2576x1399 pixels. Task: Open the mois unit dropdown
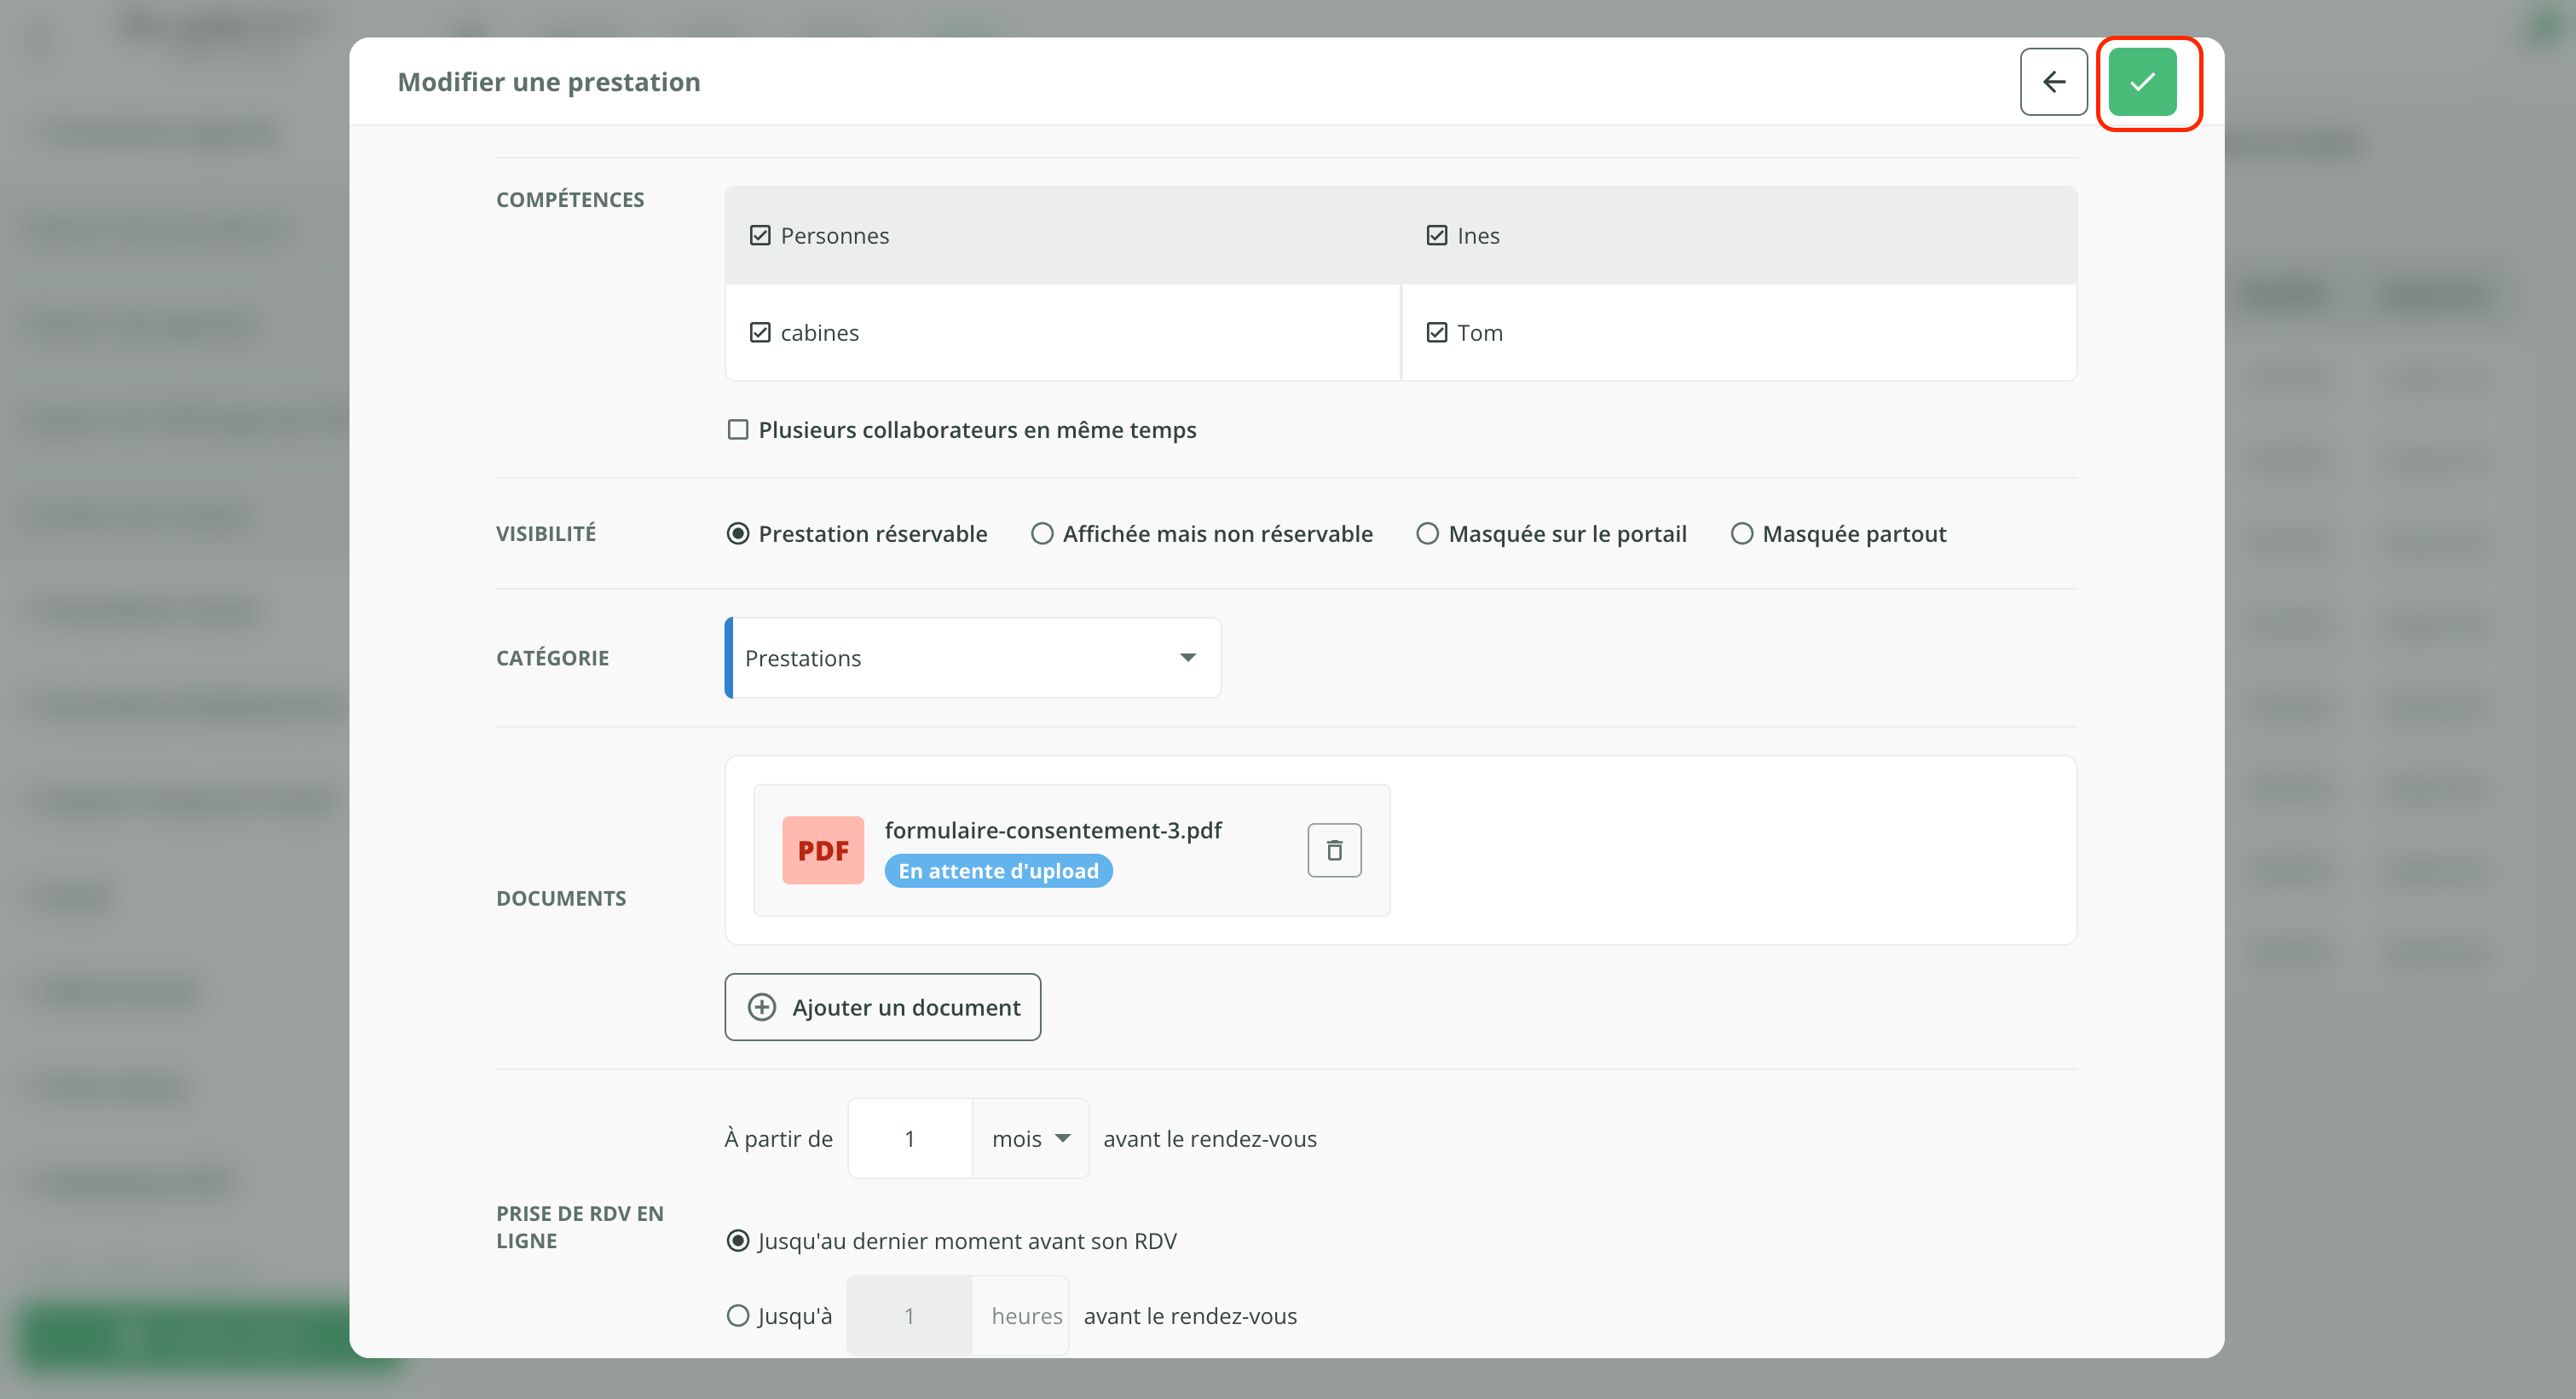[x=1030, y=1139]
